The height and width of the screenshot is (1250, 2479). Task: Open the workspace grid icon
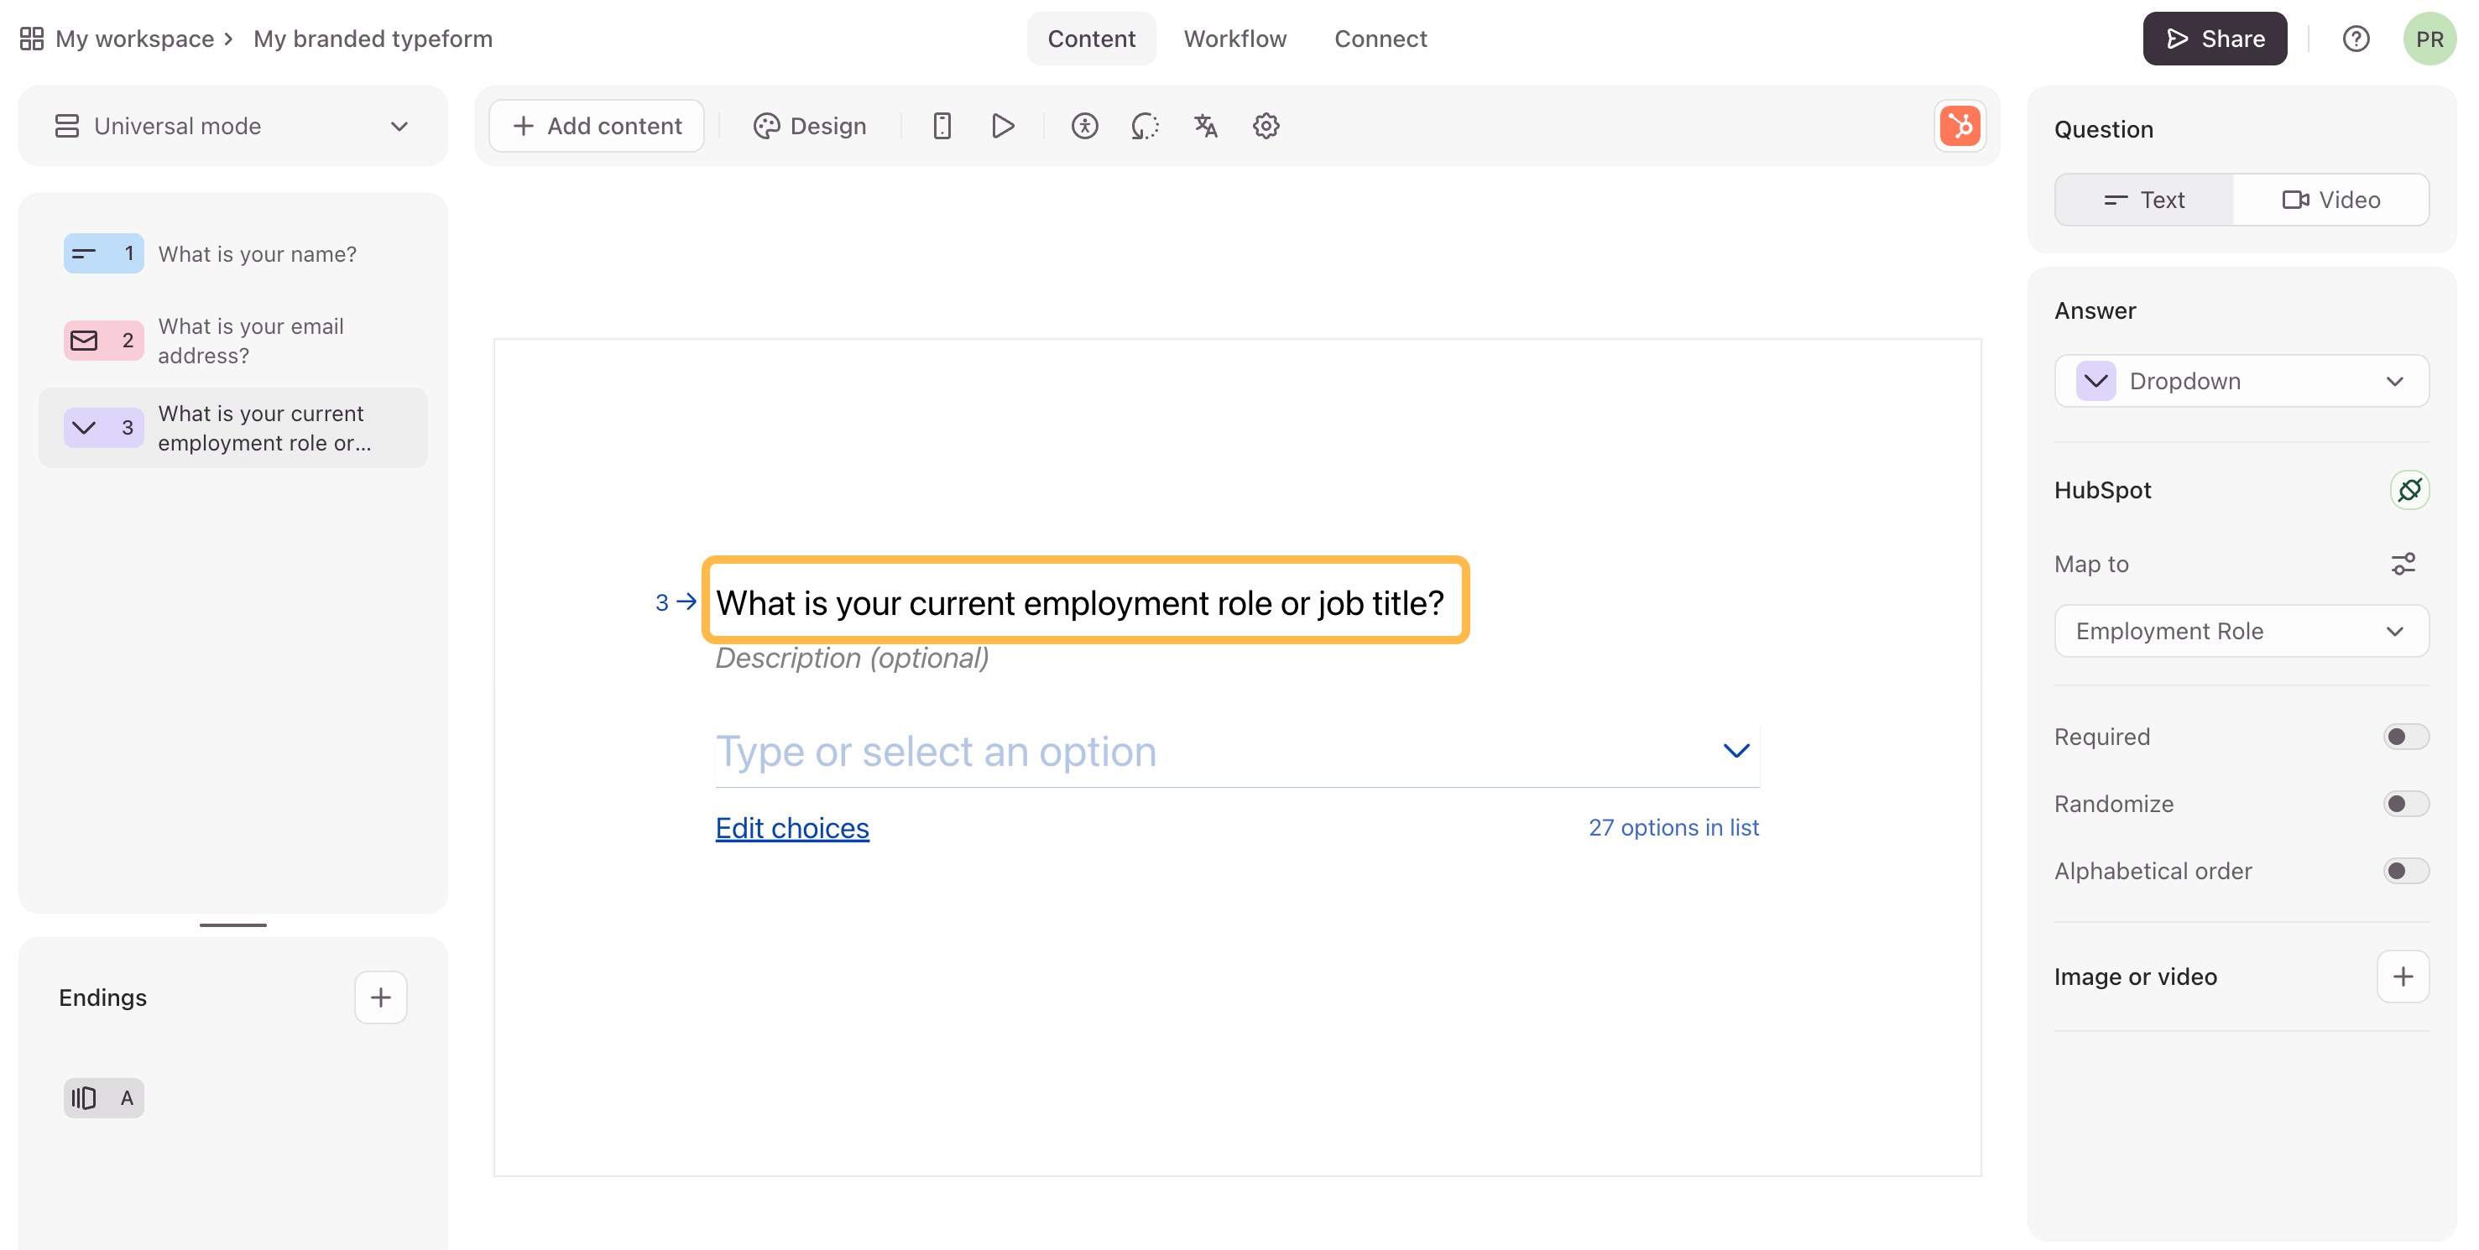32,39
